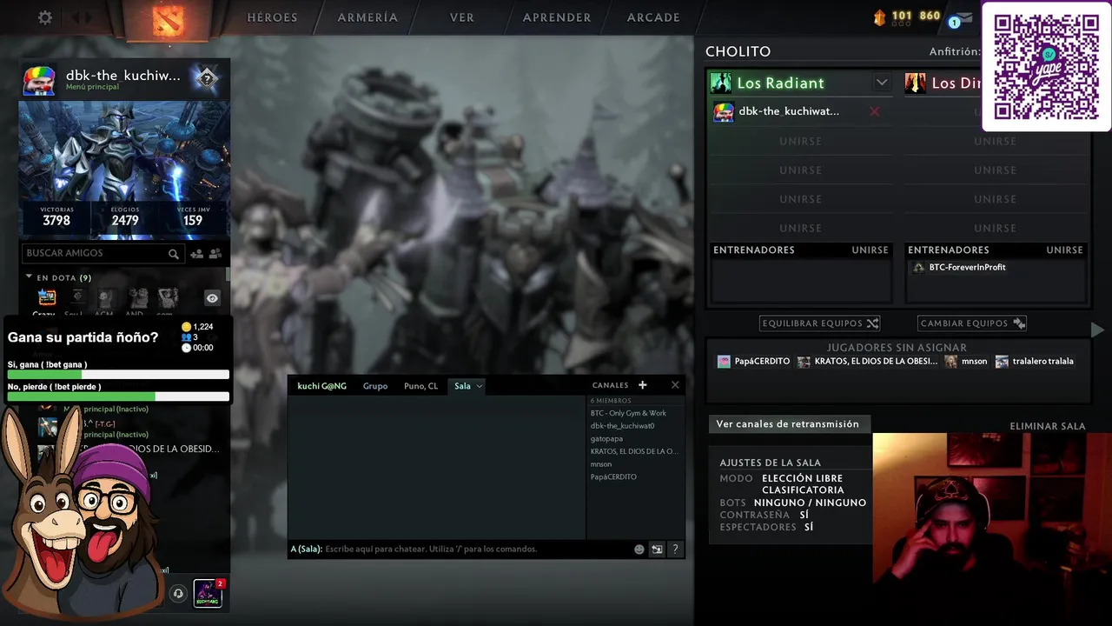Select unassigned player PapáCERDITO

[x=753, y=362]
